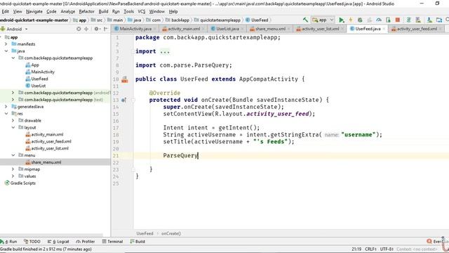Open the profiler gauge icon in toolbar
449x253 pixels.
tap(379, 20)
